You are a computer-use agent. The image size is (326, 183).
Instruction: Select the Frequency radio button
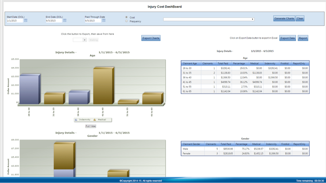(x=126, y=21)
